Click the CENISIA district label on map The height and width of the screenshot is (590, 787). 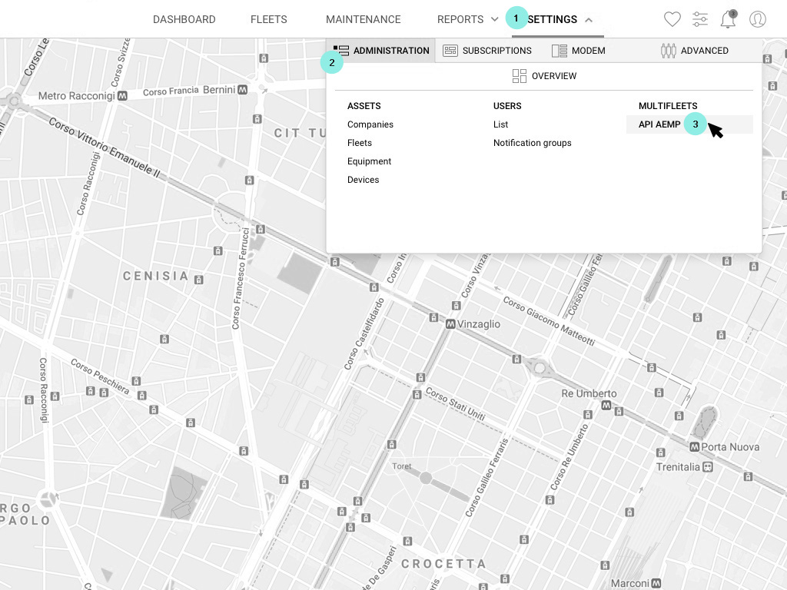[156, 276]
